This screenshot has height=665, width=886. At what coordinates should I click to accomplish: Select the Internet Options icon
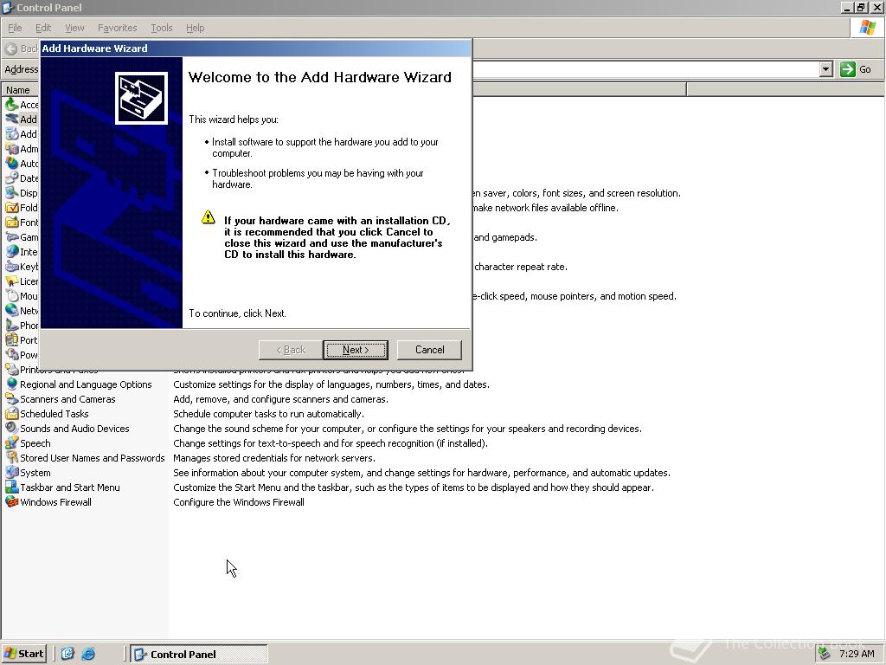(12, 251)
